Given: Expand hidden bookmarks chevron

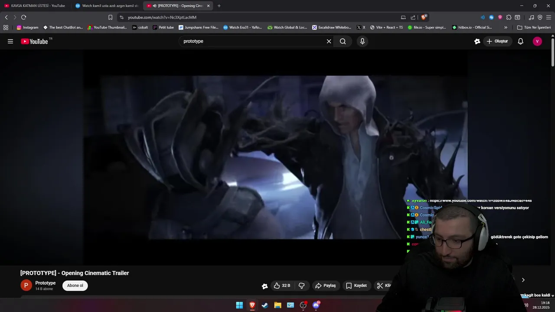Looking at the screenshot, I should click(506, 27).
